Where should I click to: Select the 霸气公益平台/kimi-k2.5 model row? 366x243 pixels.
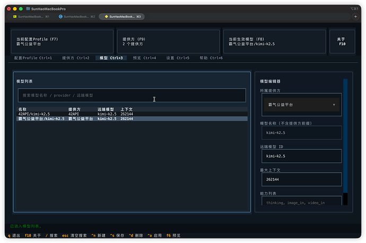point(132,119)
